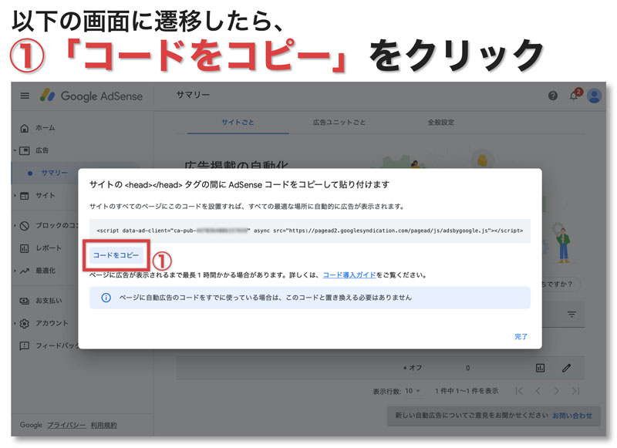Click the サマリー page title in header
This screenshot has height=448, width=617.
(x=193, y=95)
